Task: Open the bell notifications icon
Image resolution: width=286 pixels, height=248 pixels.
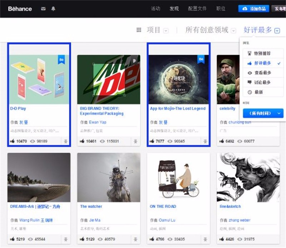Action: 53,9
